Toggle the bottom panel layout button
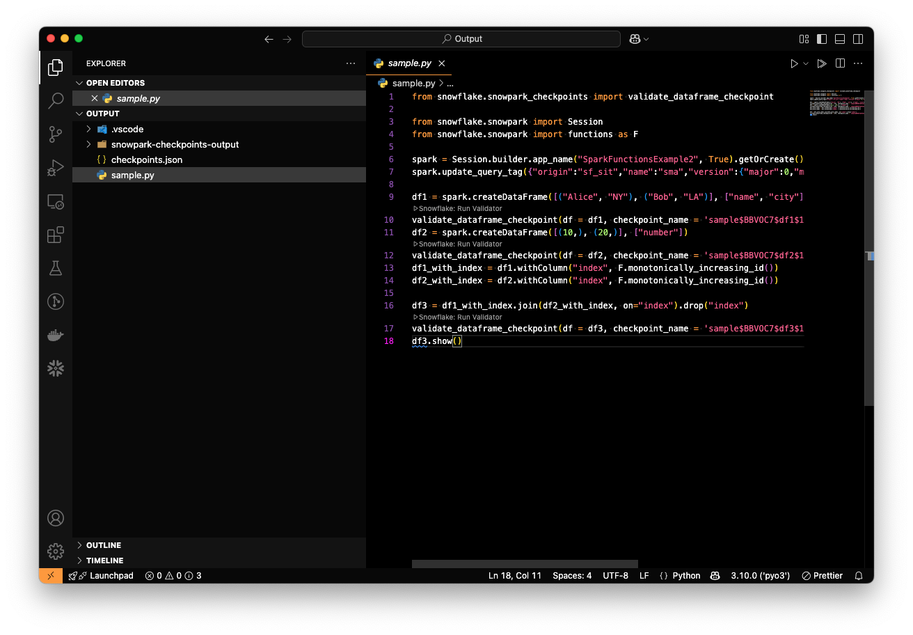The height and width of the screenshot is (635, 913). click(x=840, y=39)
